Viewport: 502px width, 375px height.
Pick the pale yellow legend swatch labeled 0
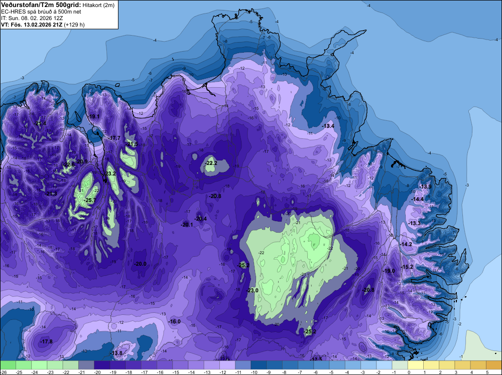416,365
